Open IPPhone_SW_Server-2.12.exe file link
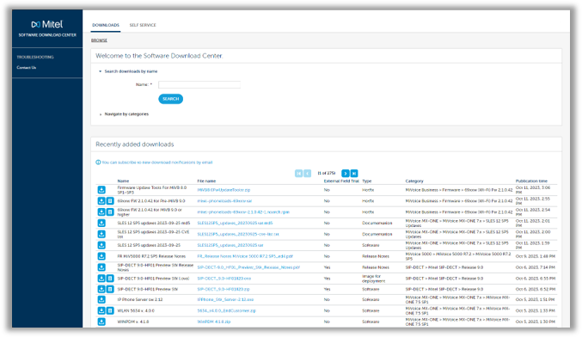Viewport: 582px width, 337px height. coord(225,299)
